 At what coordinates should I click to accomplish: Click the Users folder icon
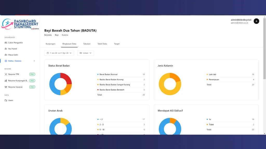click(x=6, y=100)
